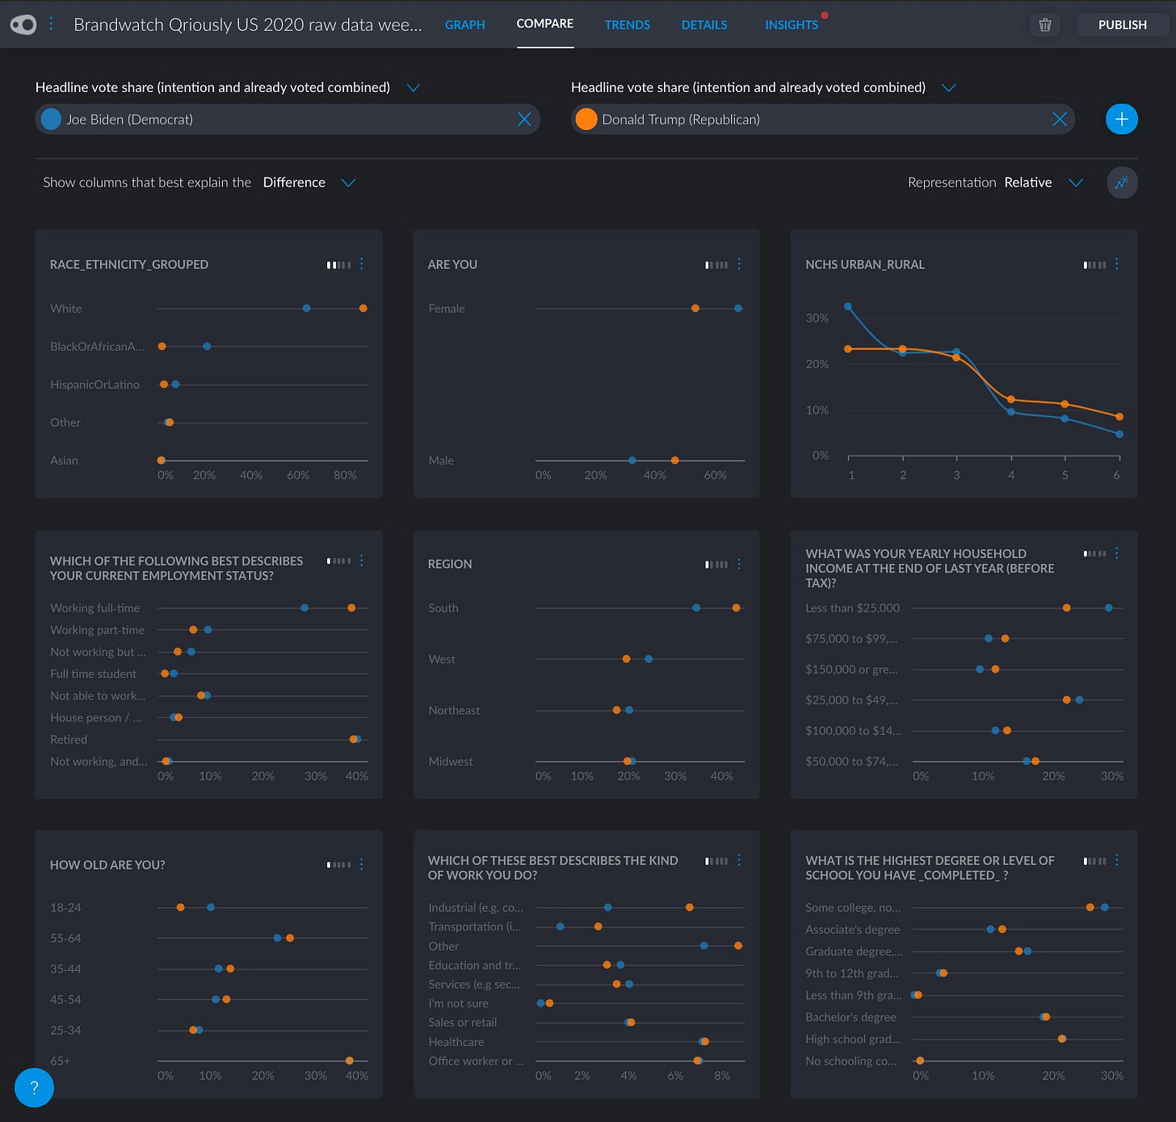
Task: Click the NCHS URBAN_RURAL card title
Action: point(865,265)
